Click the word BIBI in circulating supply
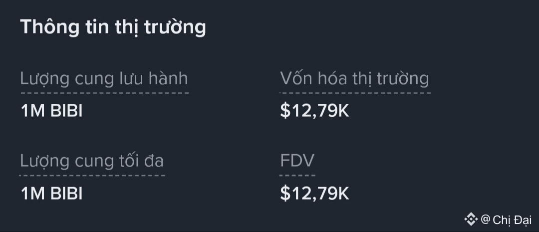The height and width of the screenshot is (232, 539). click(66, 111)
